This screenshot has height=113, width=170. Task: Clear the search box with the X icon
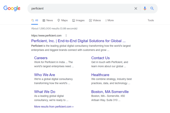pyautogui.click(x=136, y=8)
